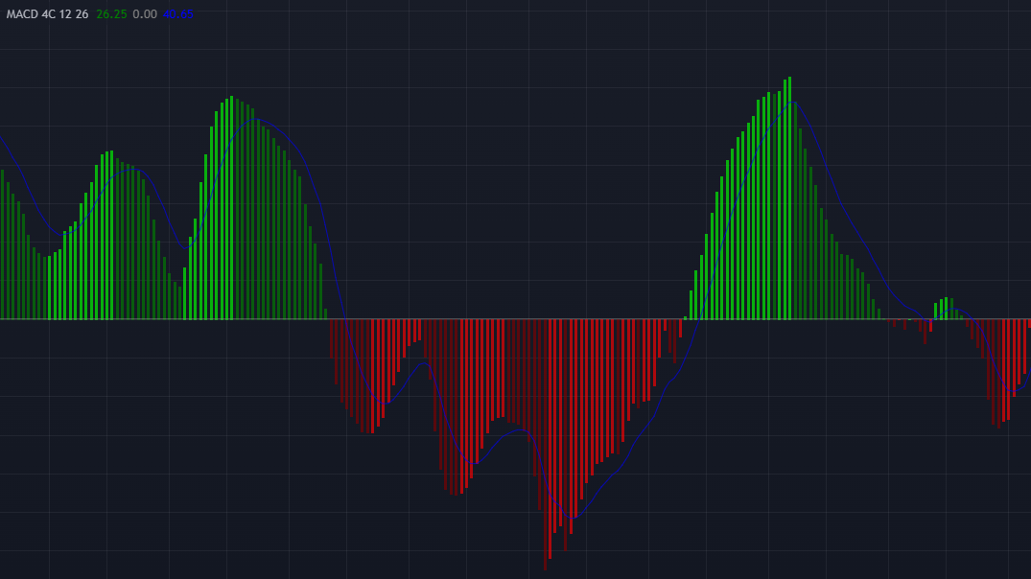Click the lowest bar in the rightmost red cluster
1031x579 pixels.
click(997, 373)
